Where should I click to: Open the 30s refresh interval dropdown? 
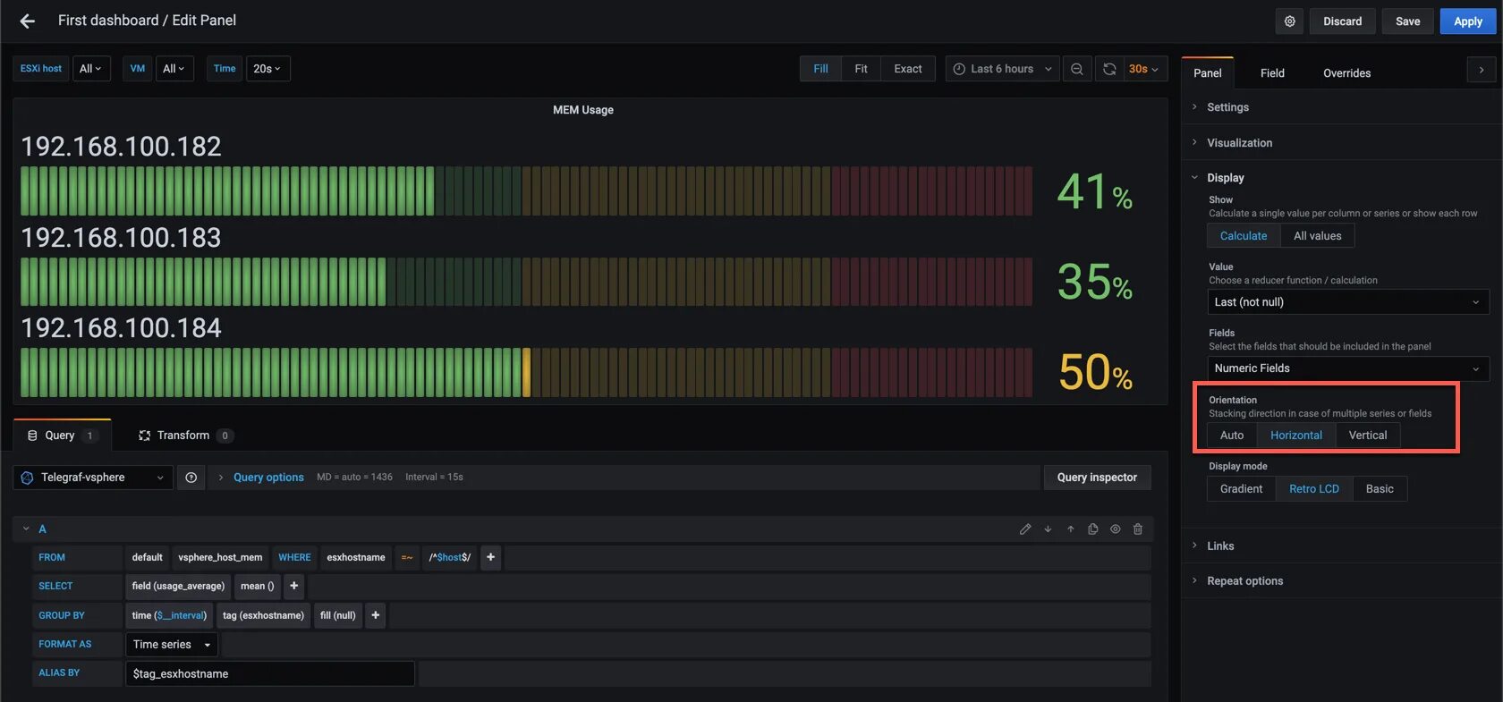[1143, 69]
